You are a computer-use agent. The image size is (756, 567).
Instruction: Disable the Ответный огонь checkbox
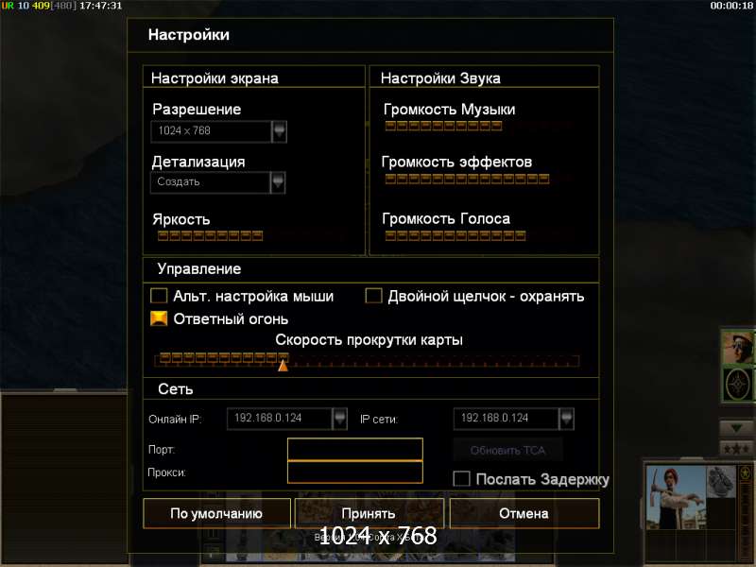point(159,318)
